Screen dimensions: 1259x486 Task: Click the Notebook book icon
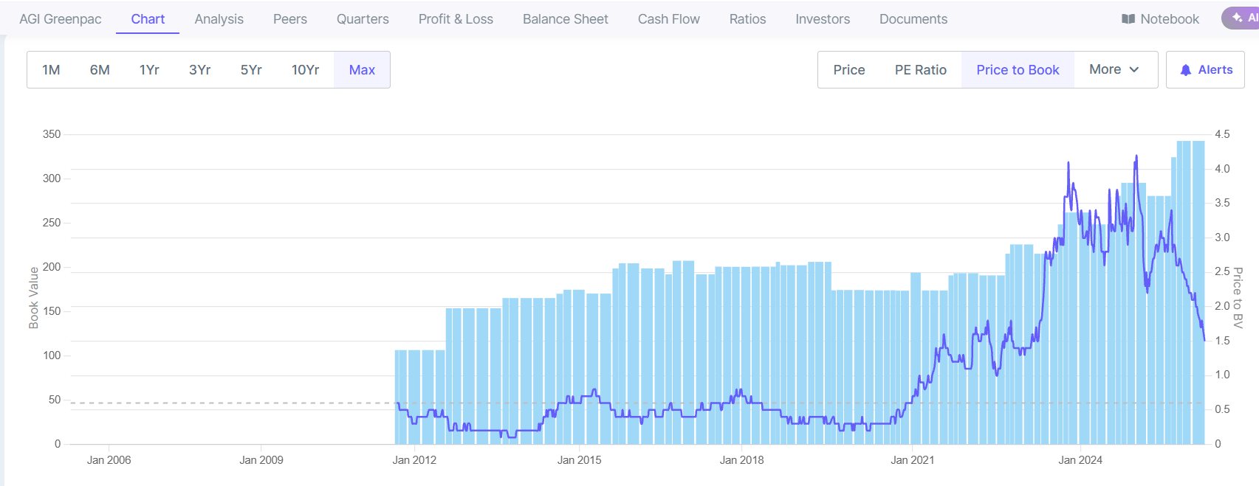point(1128,19)
